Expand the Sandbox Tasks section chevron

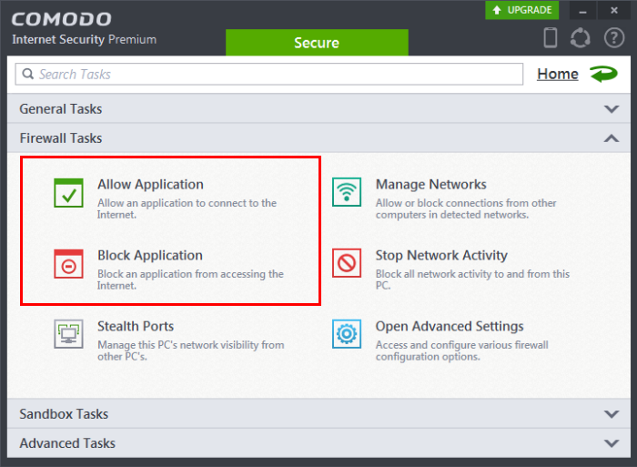click(612, 414)
